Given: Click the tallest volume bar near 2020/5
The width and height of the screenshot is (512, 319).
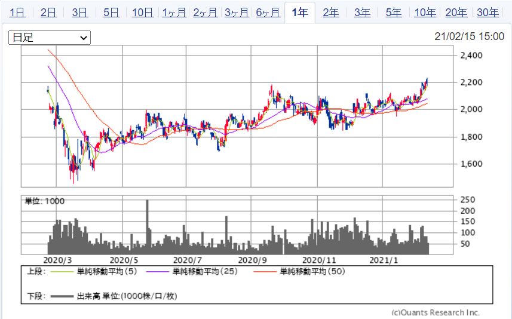Looking at the screenshot, I should tap(147, 227).
